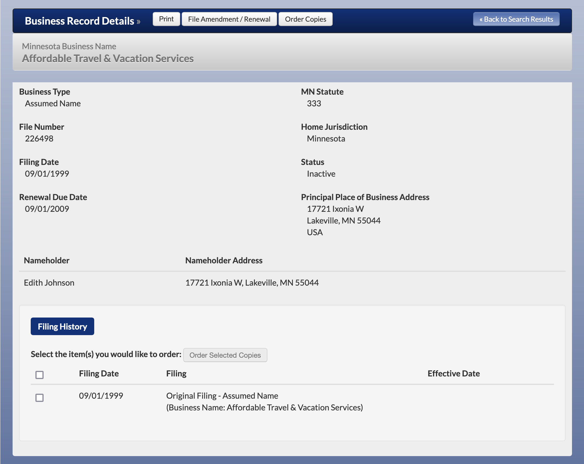Click the Renewal Due Date label

53,197
